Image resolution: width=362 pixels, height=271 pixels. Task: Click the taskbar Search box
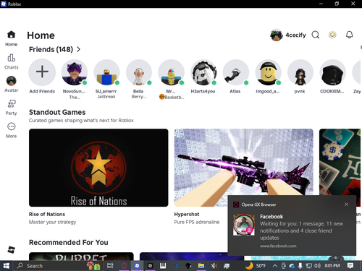click(x=59, y=266)
